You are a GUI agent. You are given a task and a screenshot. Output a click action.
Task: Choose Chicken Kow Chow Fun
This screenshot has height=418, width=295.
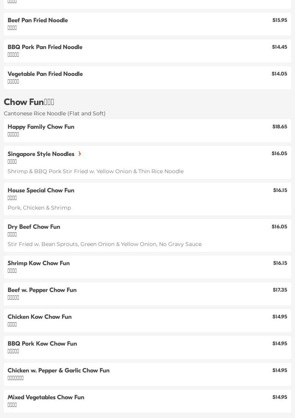pos(147,321)
